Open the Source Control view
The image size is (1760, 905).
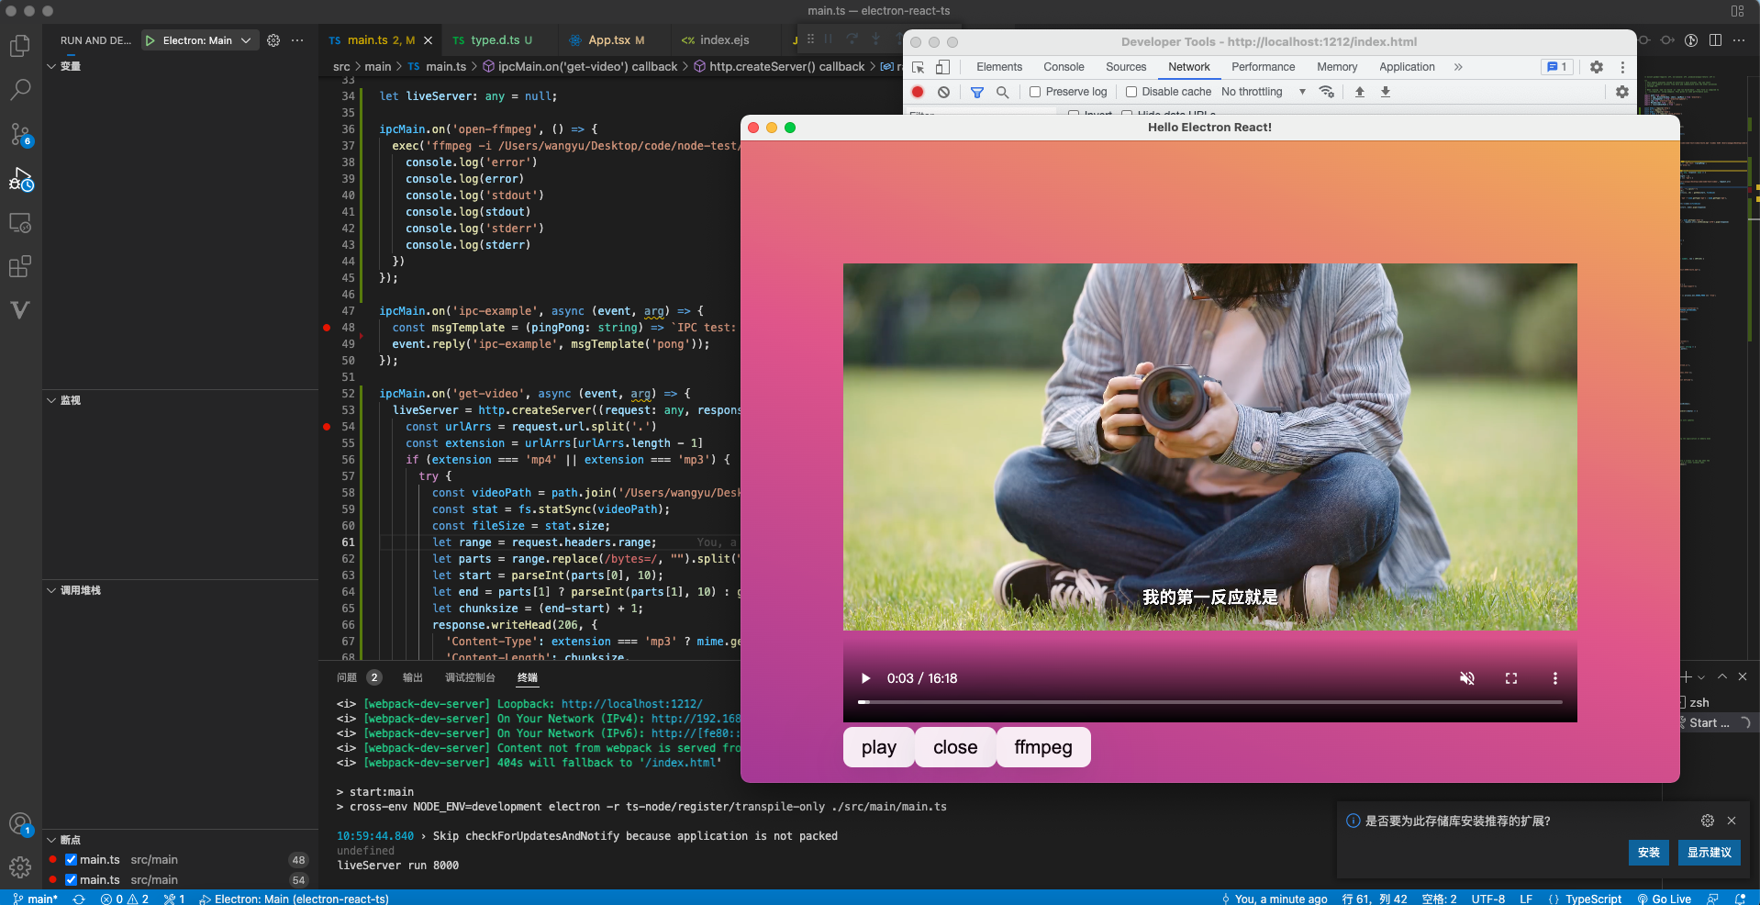click(x=20, y=134)
